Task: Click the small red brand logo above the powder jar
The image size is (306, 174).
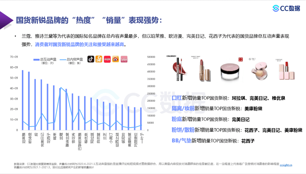Action: click(241, 59)
